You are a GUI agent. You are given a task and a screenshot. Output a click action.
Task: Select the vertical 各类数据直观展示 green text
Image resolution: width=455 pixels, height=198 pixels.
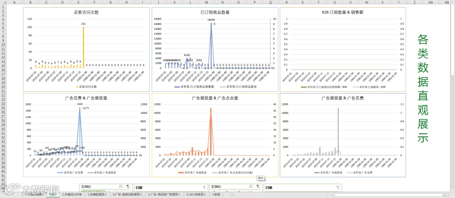[x=423, y=88]
